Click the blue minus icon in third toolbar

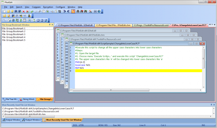point(42,21)
